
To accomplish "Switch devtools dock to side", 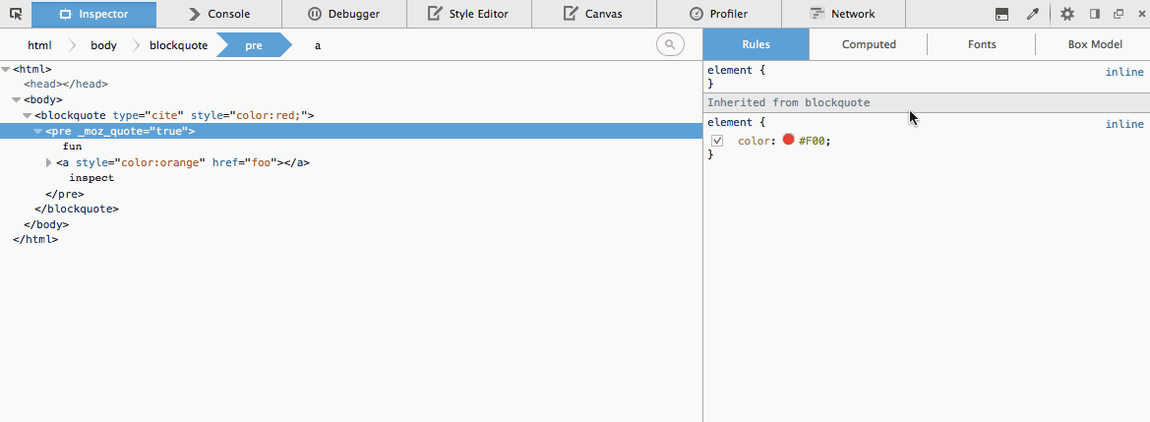I will [x=1094, y=14].
